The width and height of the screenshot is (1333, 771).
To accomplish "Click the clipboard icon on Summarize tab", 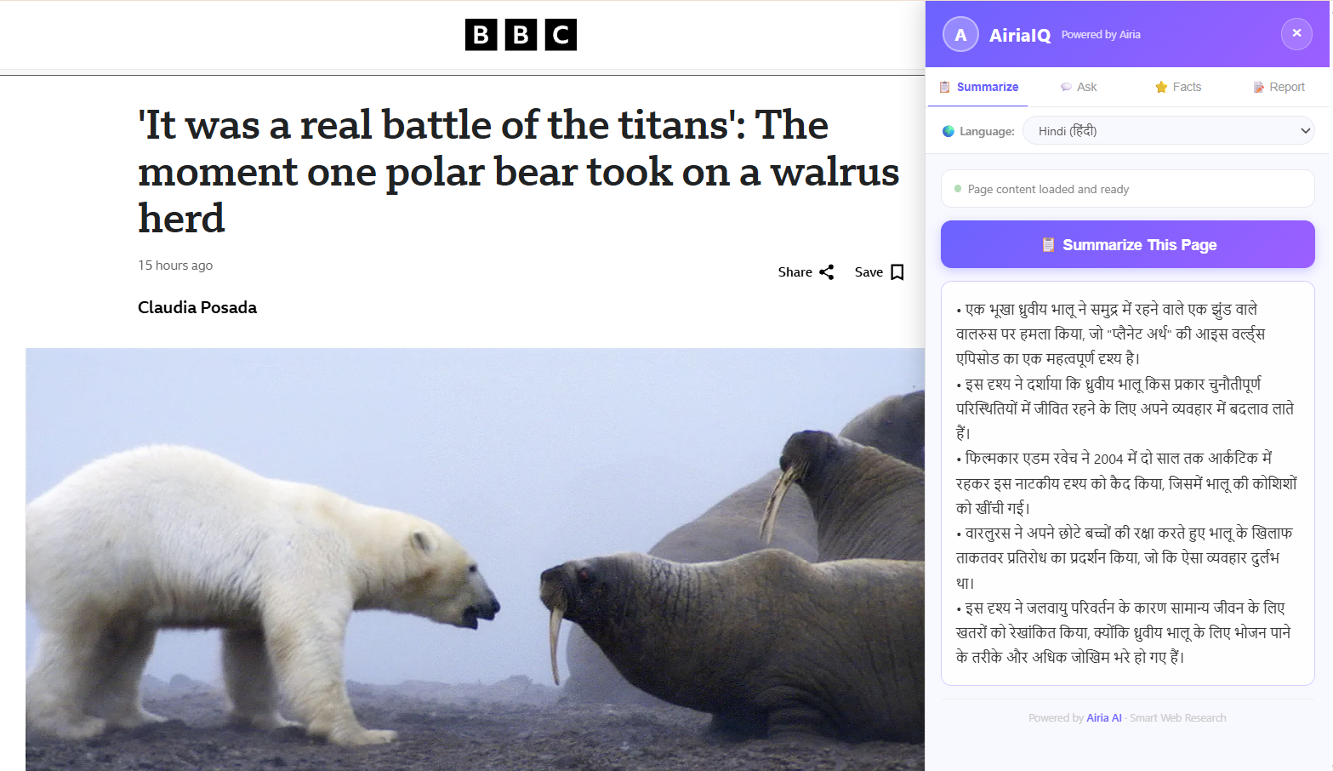I will (x=944, y=87).
